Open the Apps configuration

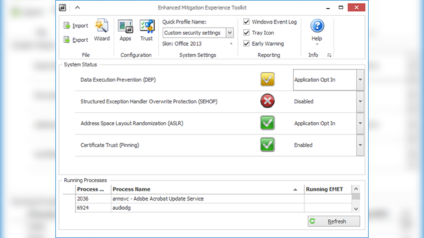[125, 28]
